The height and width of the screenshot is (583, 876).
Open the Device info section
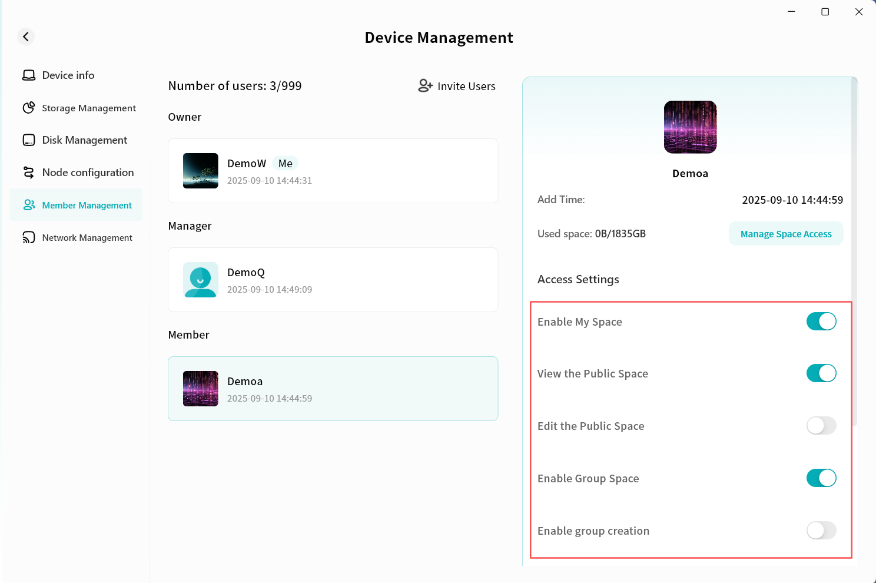[68, 75]
